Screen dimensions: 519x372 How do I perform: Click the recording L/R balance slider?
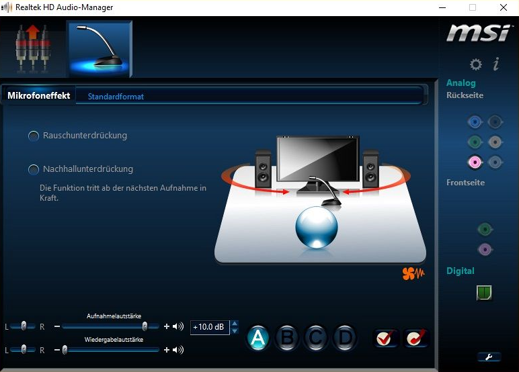click(23, 326)
